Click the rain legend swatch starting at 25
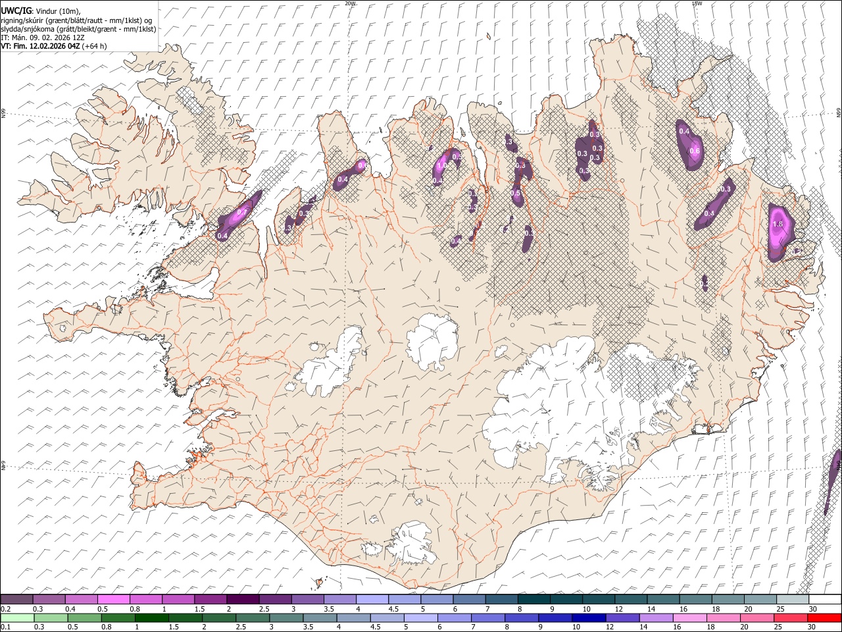The image size is (842, 632). click(x=790, y=618)
